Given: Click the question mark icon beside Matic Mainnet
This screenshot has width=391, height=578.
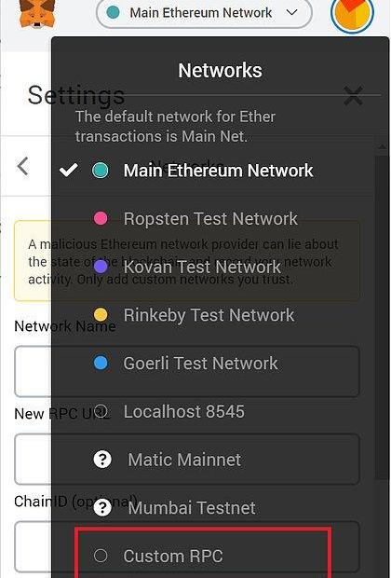Looking at the screenshot, I should tap(102, 460).
